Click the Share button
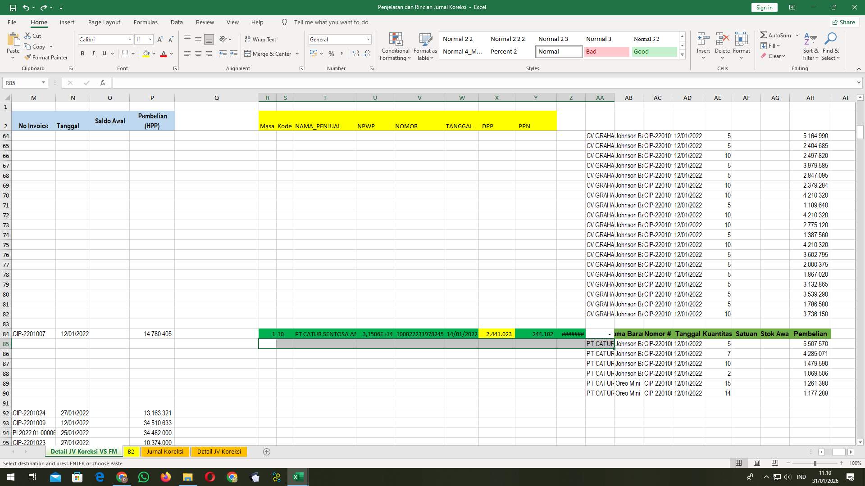 pyautogui.click(x=843, y=22)
